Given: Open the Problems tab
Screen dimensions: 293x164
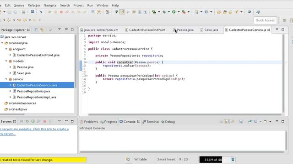Looking at the screenshot, I should (89, 122).
